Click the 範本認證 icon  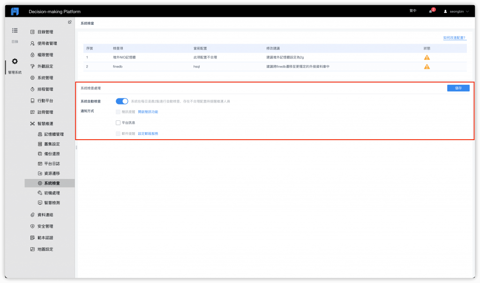32,238
